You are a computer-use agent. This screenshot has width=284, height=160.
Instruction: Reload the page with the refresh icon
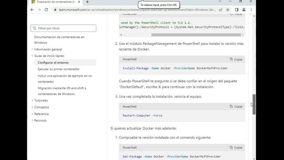(46, 10)
